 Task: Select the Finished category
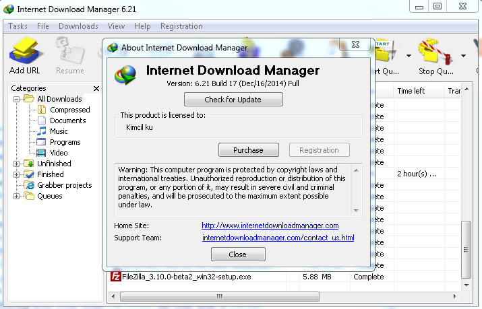[x=51, y=174]
